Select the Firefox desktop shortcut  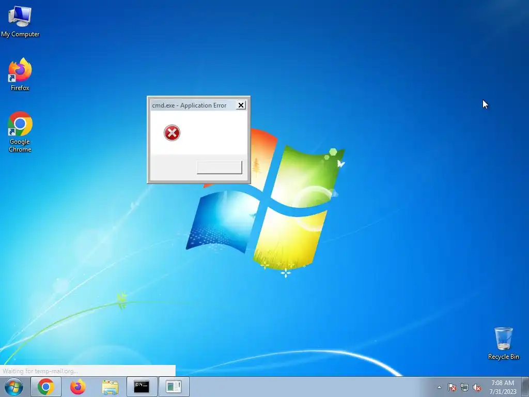[x=20, y=74]
